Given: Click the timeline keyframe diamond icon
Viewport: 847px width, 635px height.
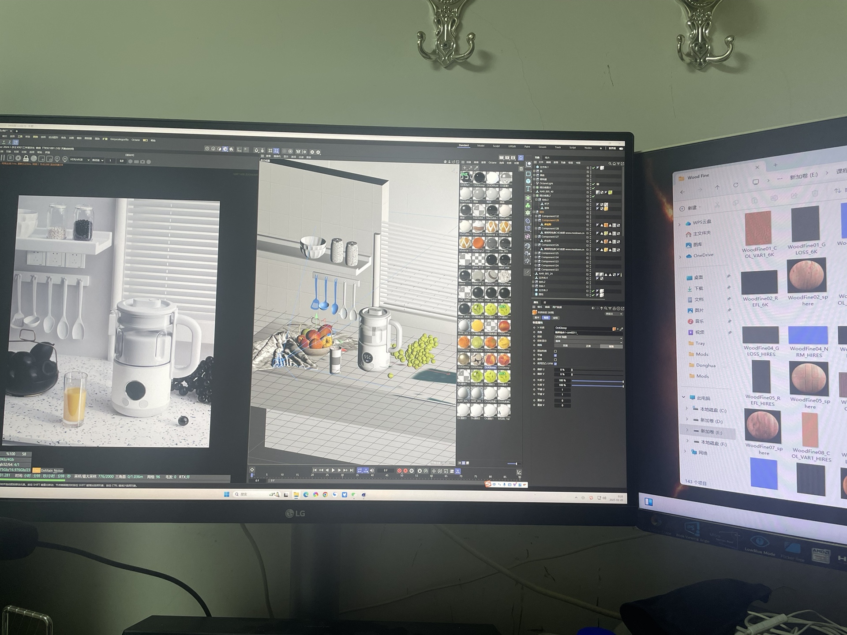Looking at the screenshot, I should coord(252,470).
